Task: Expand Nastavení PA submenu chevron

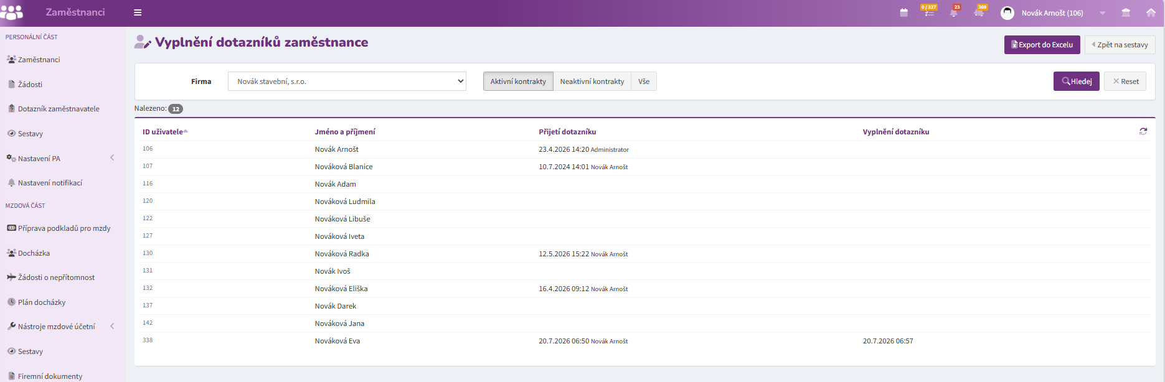Action: pos(112,158)
